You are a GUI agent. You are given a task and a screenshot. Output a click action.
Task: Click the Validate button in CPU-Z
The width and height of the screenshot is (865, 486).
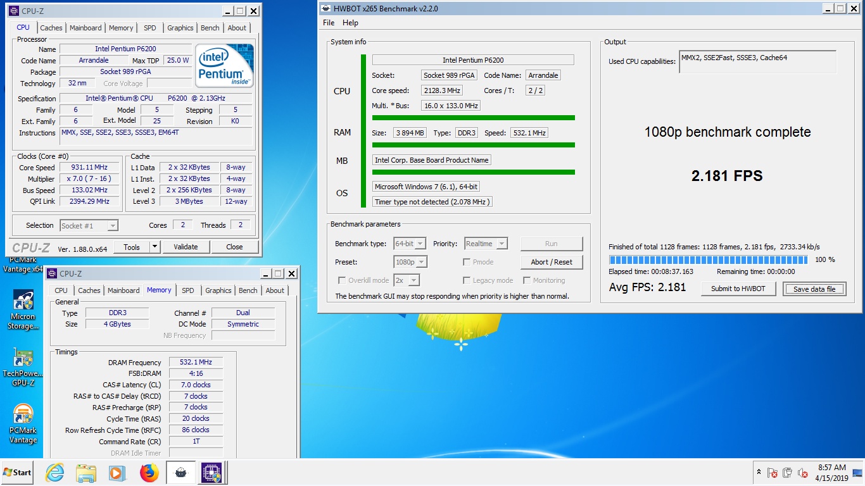pyautogui.click(x=186, y=247)
